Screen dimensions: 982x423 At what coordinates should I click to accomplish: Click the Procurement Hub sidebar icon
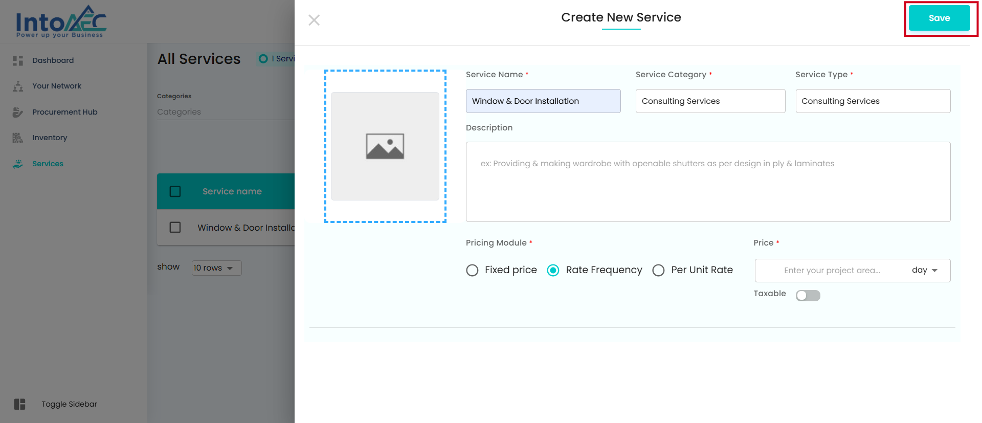pyautogui.click(x=18, y=112)
